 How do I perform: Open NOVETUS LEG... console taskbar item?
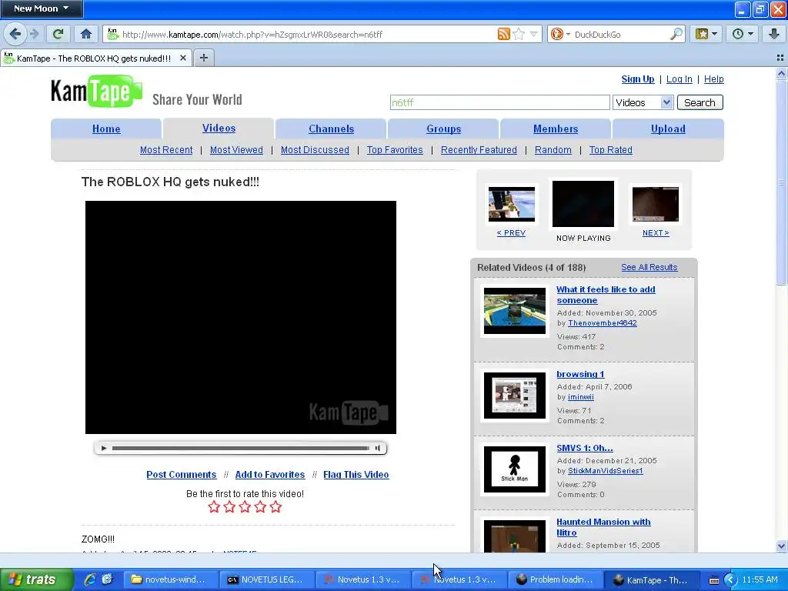[266, 579]
